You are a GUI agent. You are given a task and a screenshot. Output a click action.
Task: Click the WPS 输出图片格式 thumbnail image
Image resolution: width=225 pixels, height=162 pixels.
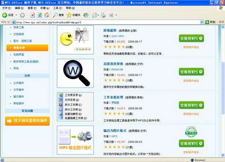tap(75, 140)
